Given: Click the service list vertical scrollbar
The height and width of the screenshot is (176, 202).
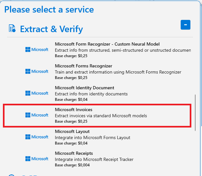Looking at the screenshot, I should coord(195,113).
